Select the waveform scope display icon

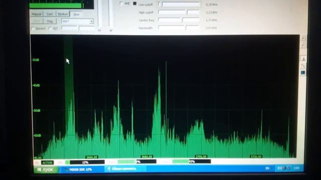[x=303, y=65]
